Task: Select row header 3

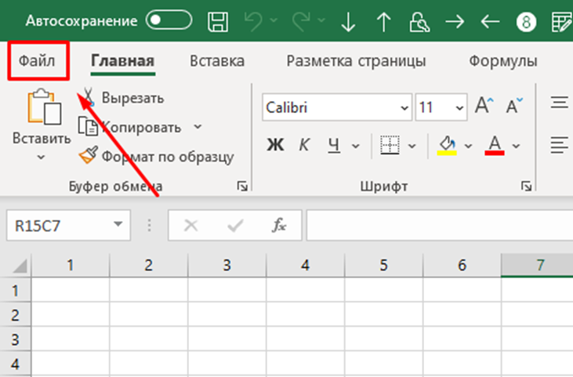Action: [16, 339]
